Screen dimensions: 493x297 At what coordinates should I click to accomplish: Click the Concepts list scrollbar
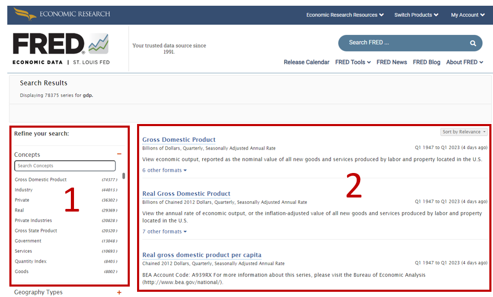pyautogui.click(x=124, y=176)
